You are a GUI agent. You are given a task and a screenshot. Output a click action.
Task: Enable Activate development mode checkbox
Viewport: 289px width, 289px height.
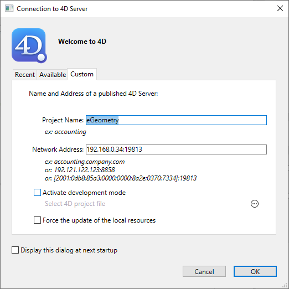[37, 192]
